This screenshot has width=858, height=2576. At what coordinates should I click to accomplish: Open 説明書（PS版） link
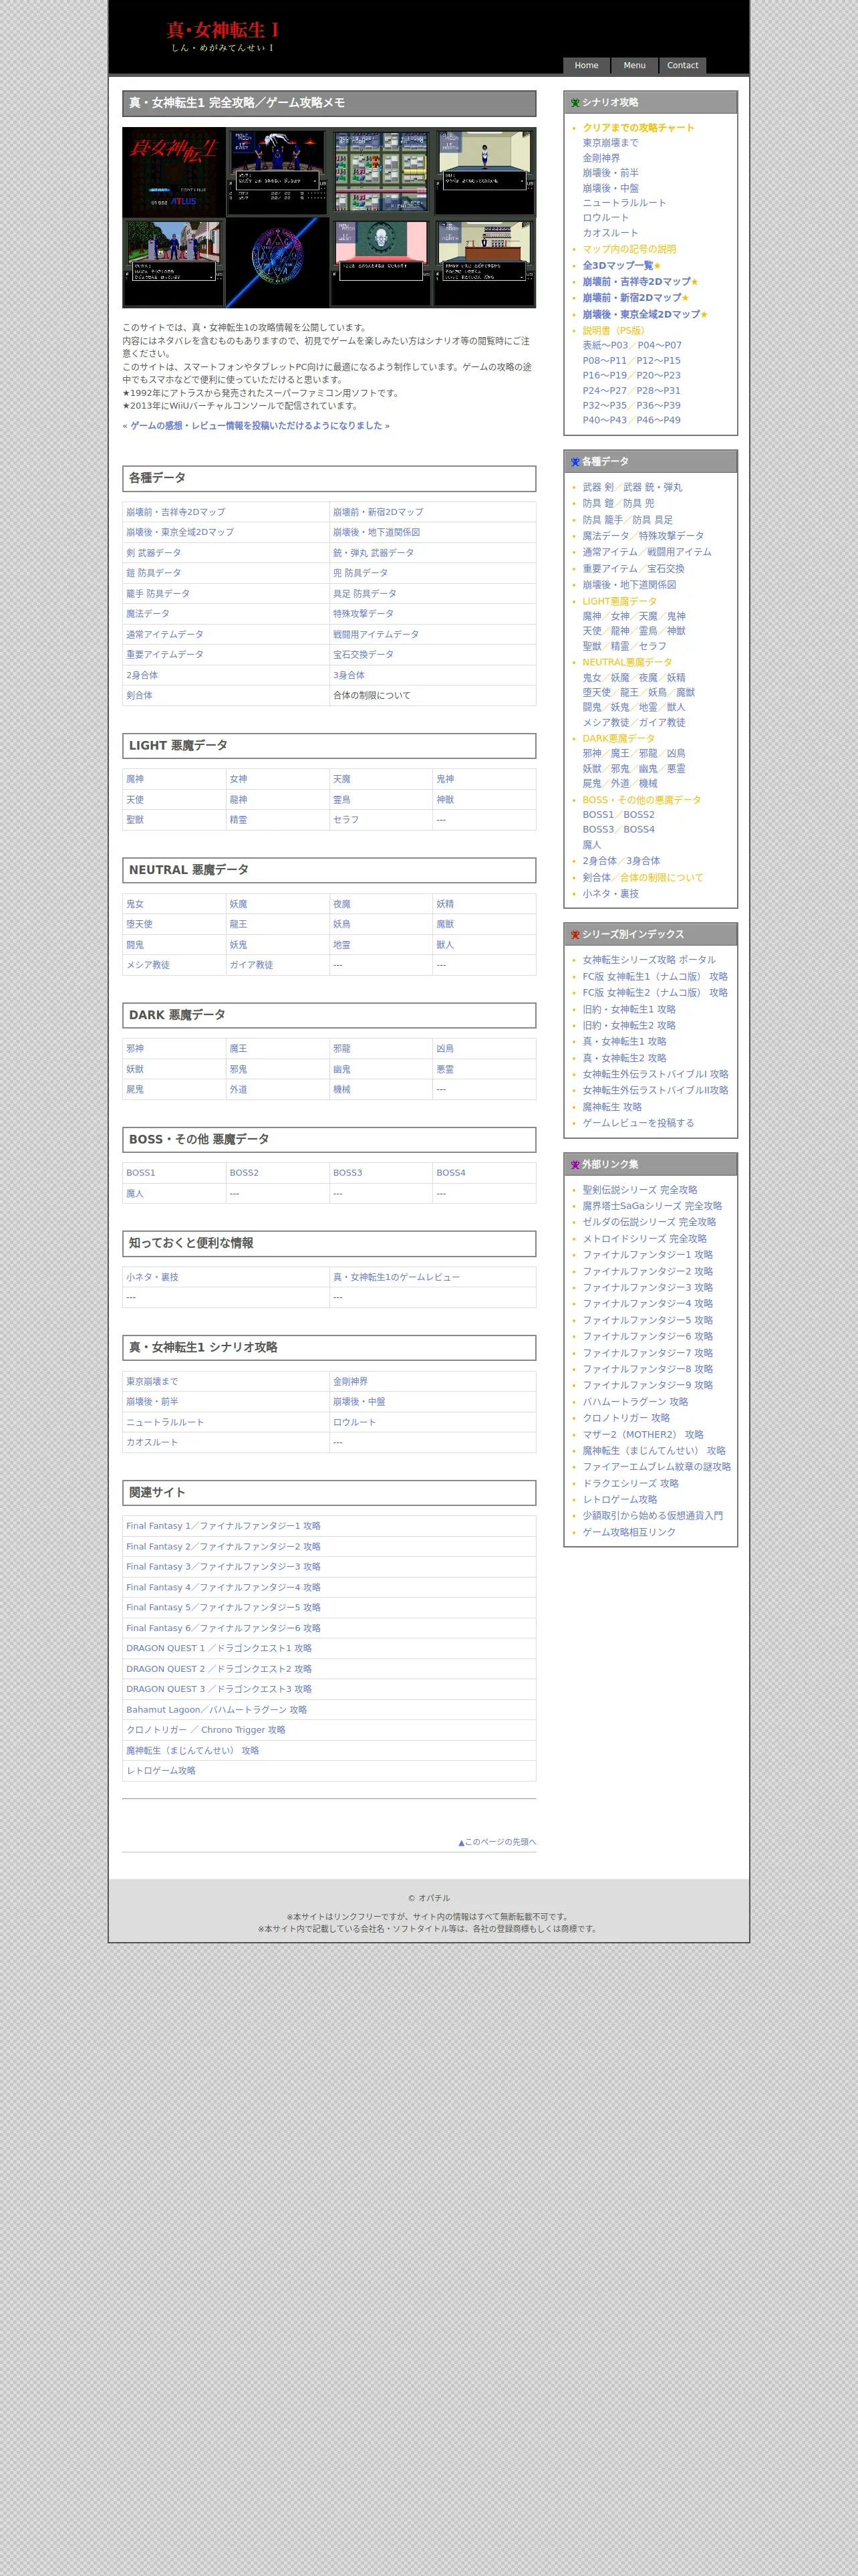[x=614, y=331]
